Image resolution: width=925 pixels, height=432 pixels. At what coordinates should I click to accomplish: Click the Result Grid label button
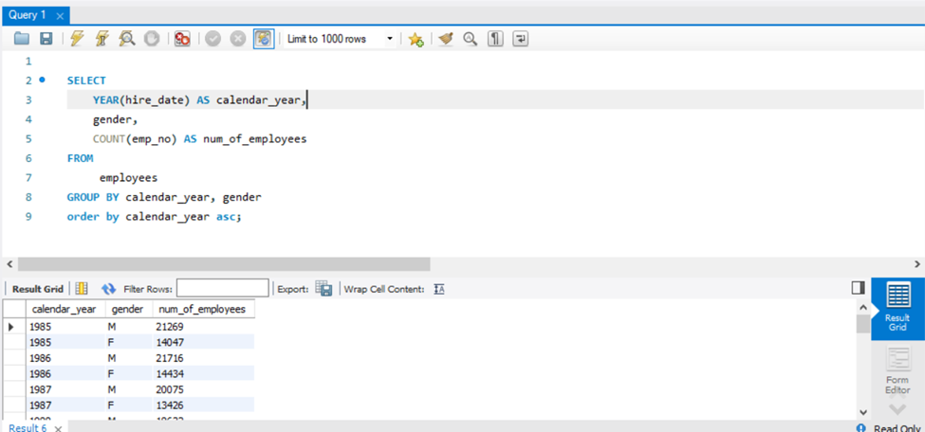pos(38,289)
